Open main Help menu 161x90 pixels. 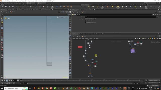[x=23, y=3]
